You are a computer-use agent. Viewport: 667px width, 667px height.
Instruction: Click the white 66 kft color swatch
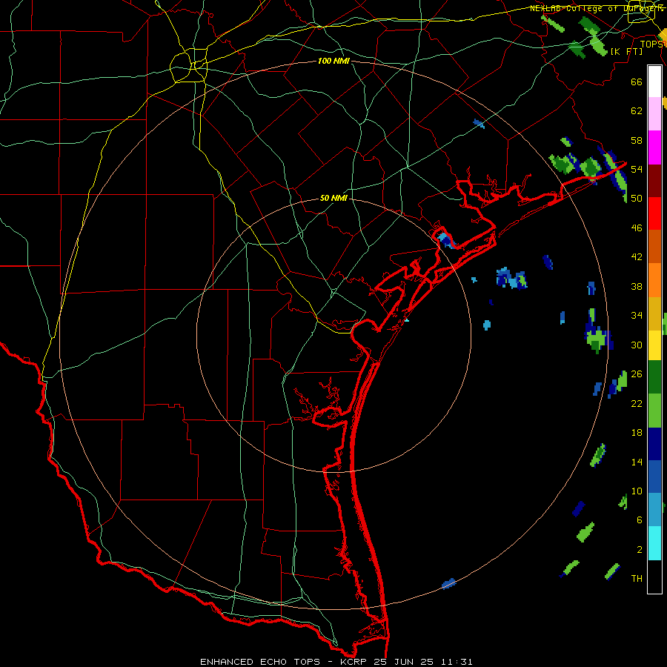[x=654, y=82]
